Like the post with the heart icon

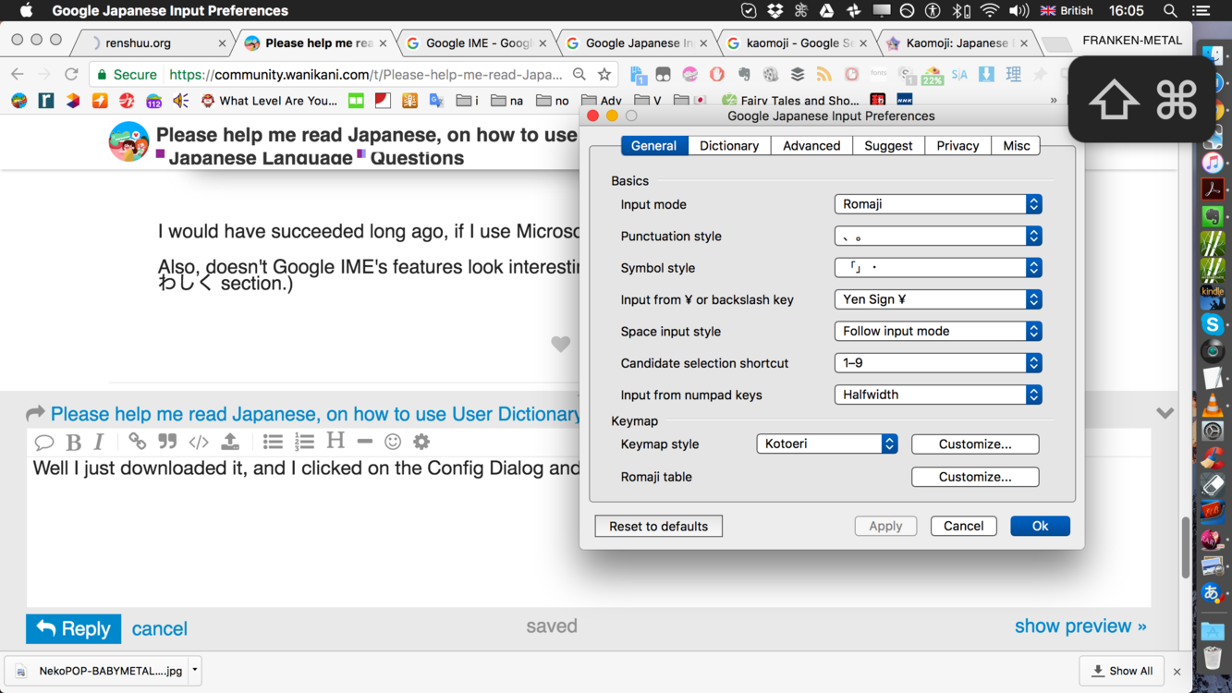point(560,344)
